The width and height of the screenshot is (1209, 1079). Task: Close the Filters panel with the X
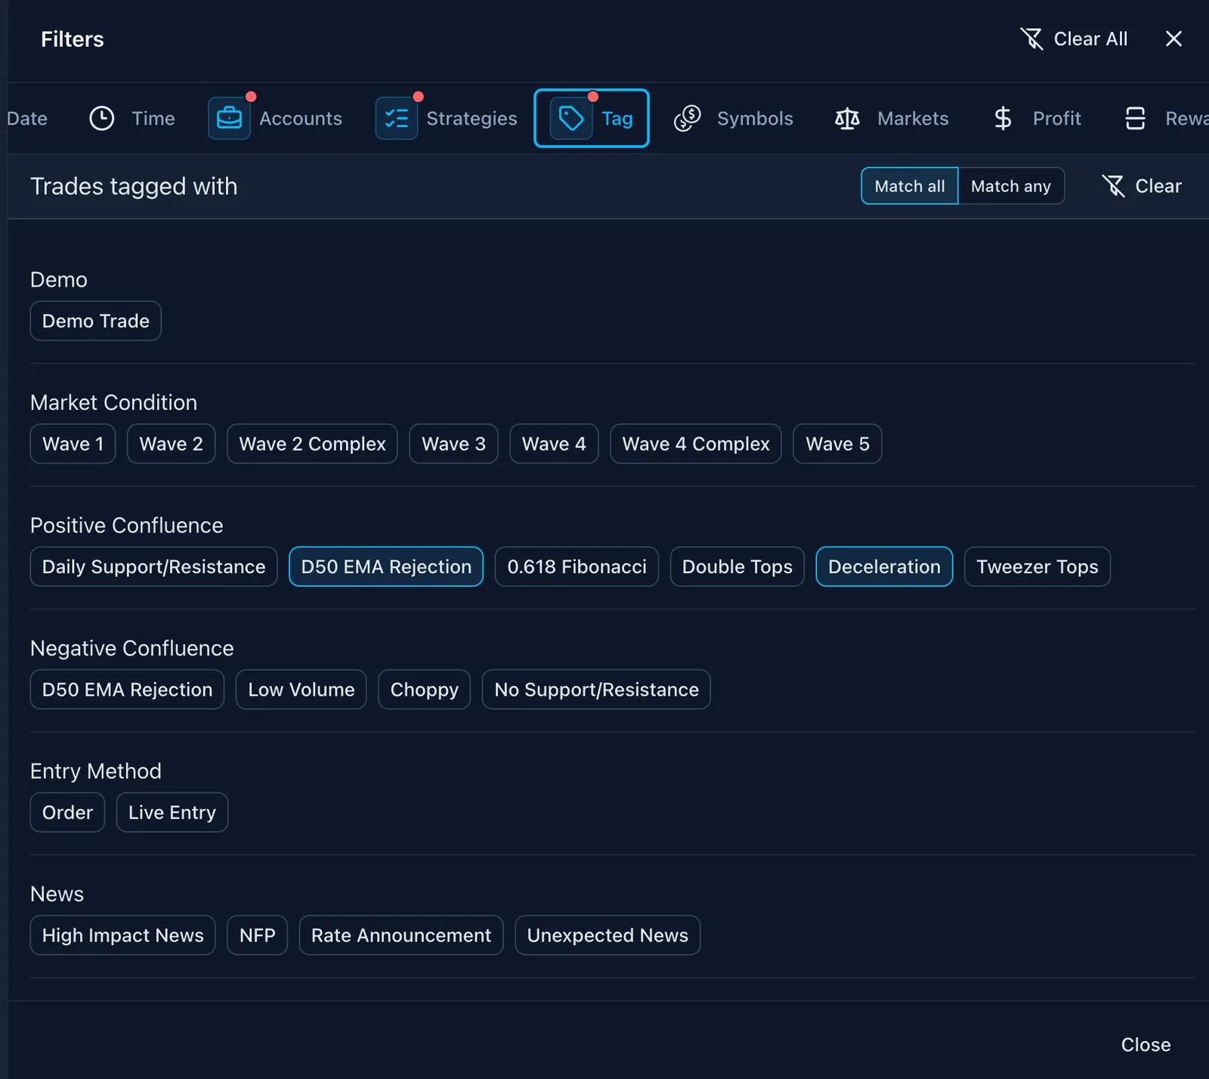point(1173,39)
